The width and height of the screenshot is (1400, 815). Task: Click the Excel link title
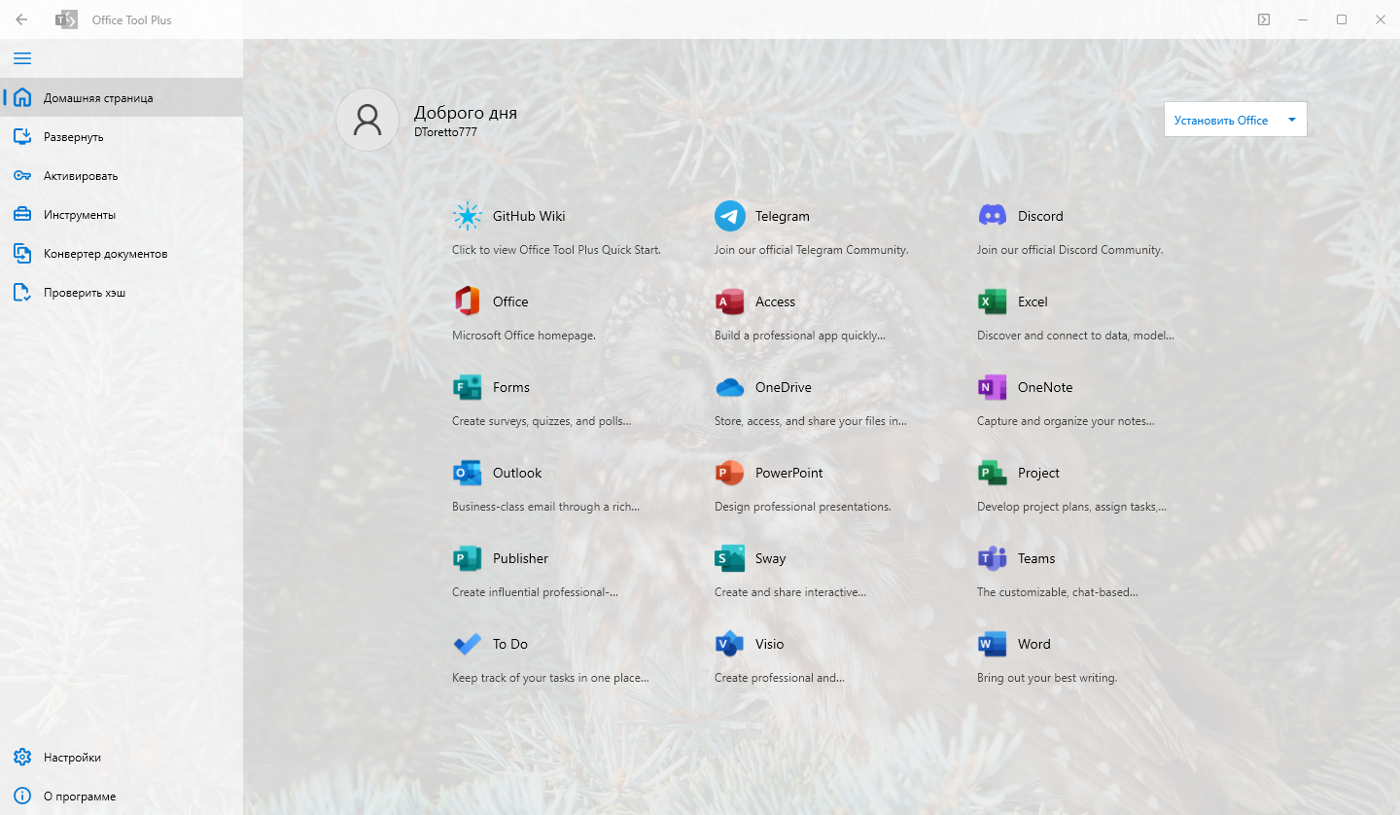click(1032, 301)
